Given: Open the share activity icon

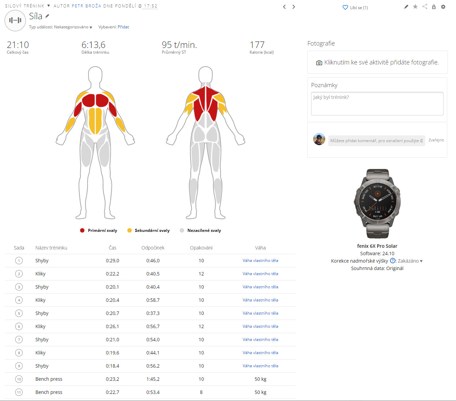Looking at the screenshot, I should (425, 7).
